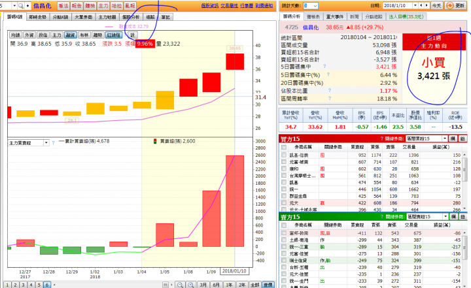The width and height of the screenshot is (471, 288).
Task: Switch to the 筆記 tab
Action: click(166, 17)
